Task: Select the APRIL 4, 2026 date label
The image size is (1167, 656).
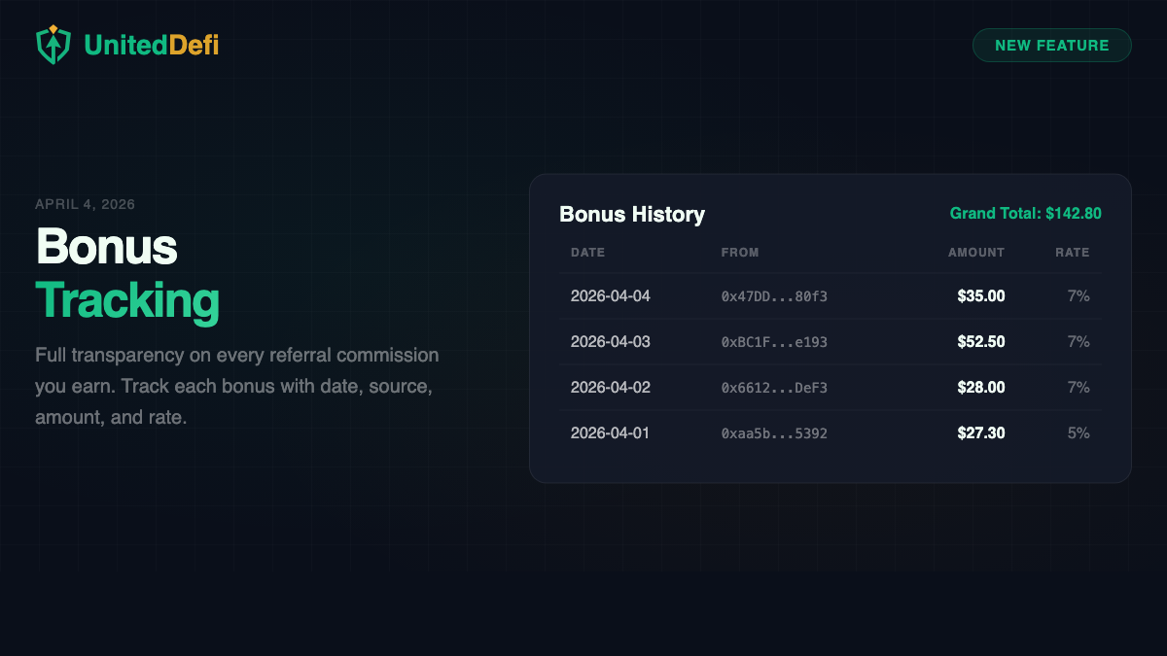Action: tap(85, 204)
